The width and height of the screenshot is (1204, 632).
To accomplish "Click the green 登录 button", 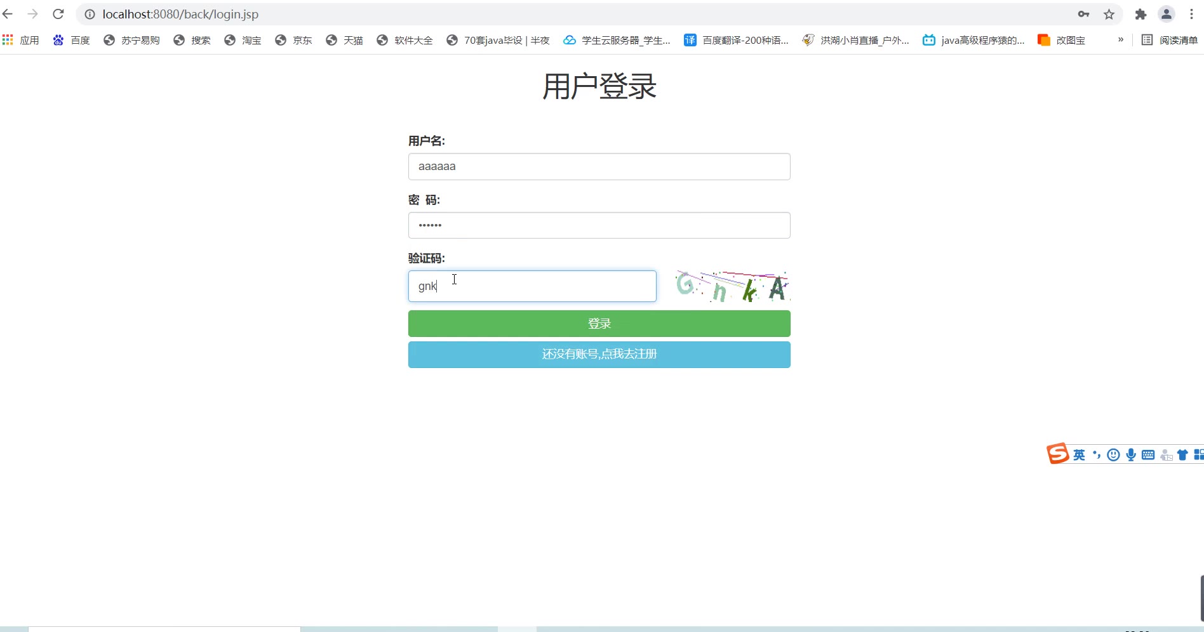I will point(599,324).
